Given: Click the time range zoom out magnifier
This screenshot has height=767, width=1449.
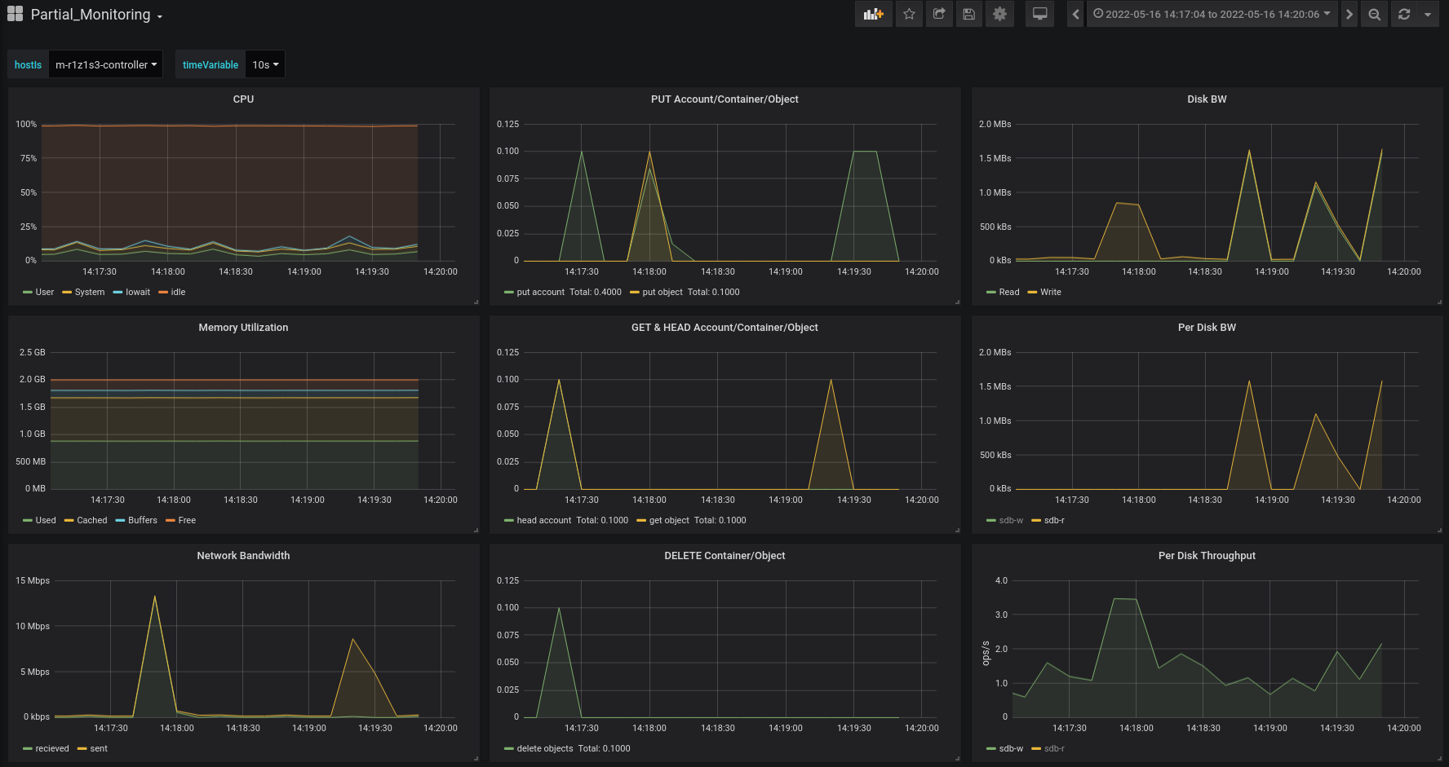Looking at the screenshot, I should (x=1375, y=14).
